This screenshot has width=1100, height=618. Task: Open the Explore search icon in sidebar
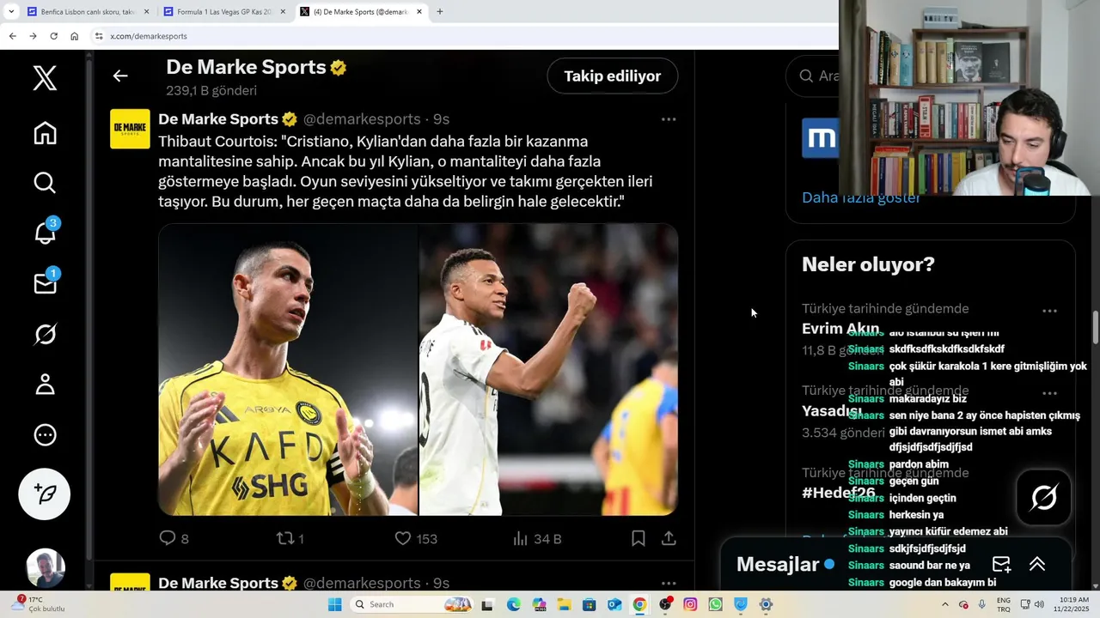pos(45,183)
